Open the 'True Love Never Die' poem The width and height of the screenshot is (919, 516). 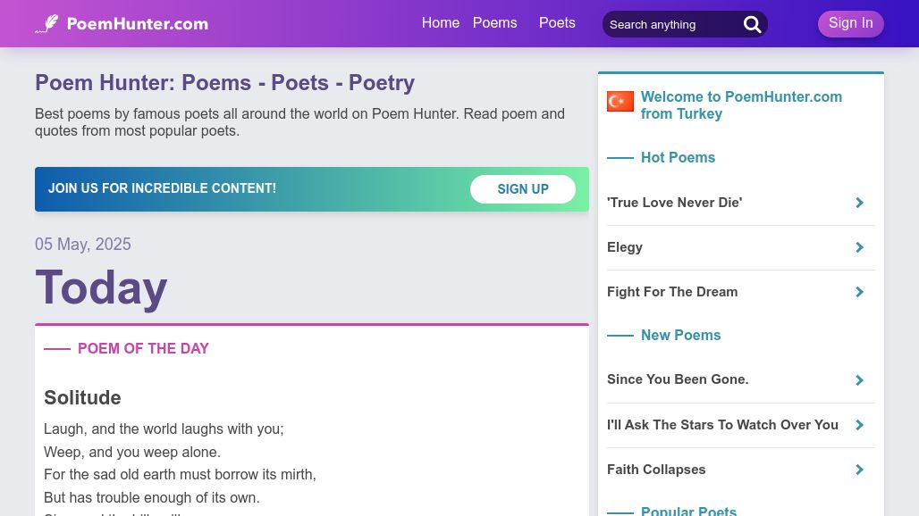[675, 203]
